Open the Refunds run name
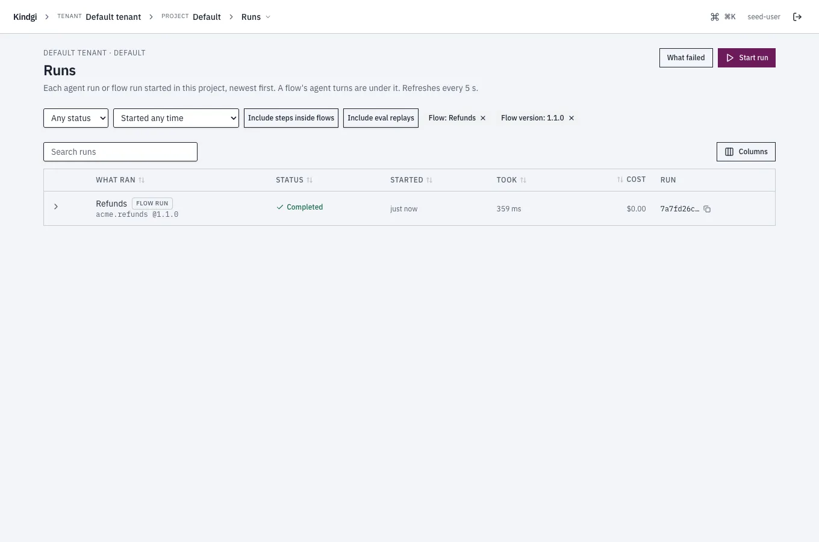Screen dimensions: 819x542 tap(111, 204)
